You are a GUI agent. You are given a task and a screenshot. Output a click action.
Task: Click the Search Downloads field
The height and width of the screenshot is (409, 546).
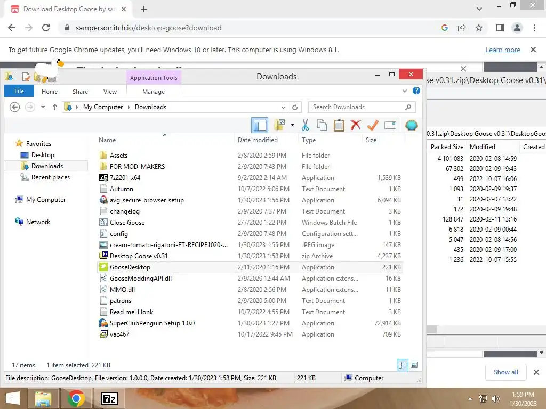pyautogui.click(x=362, y=107)
